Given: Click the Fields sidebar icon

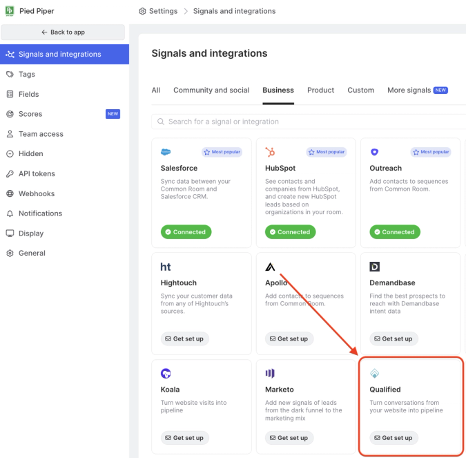Looking at the screenshot, I should pyautogui.click(x=10, y=94).
